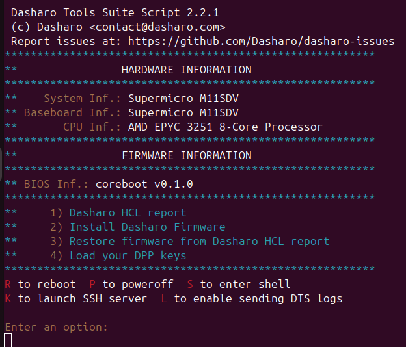The image size is (406, 347).
Task: Click the 'Report issues at:' text
Action: coord(66,42)
